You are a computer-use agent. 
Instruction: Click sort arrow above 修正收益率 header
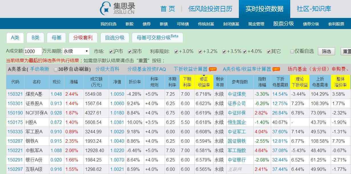[x=204, y=76]
